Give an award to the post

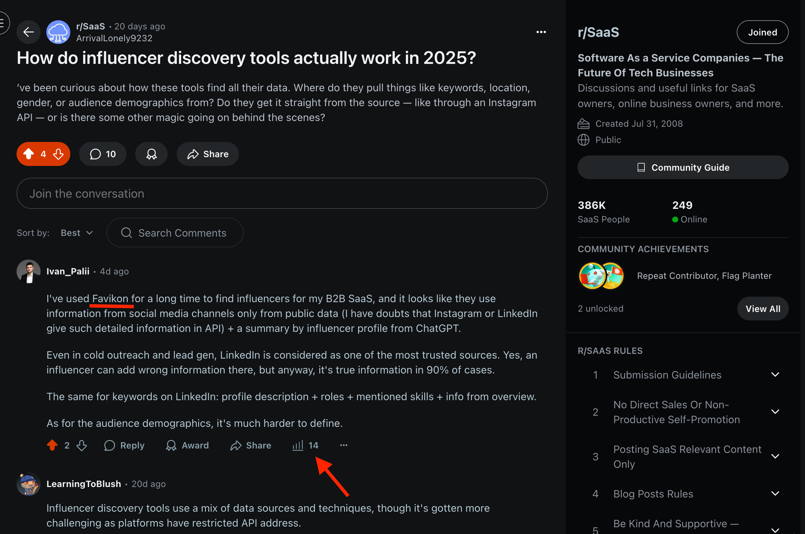[151, 154]
